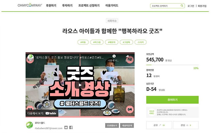
Task: Play the 굿즈 소개영상 video
Action: click(80, 85)
